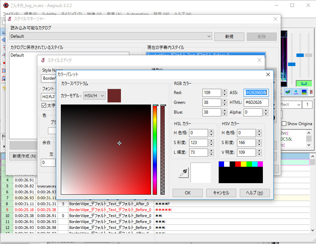
Task: Expand the Default catalog dropdown in Style Manager
Action: tap(110, 36)
